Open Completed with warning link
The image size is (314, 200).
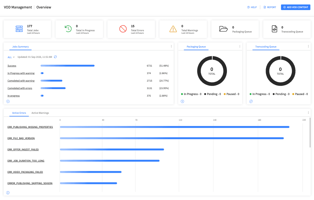pos(21,81)
